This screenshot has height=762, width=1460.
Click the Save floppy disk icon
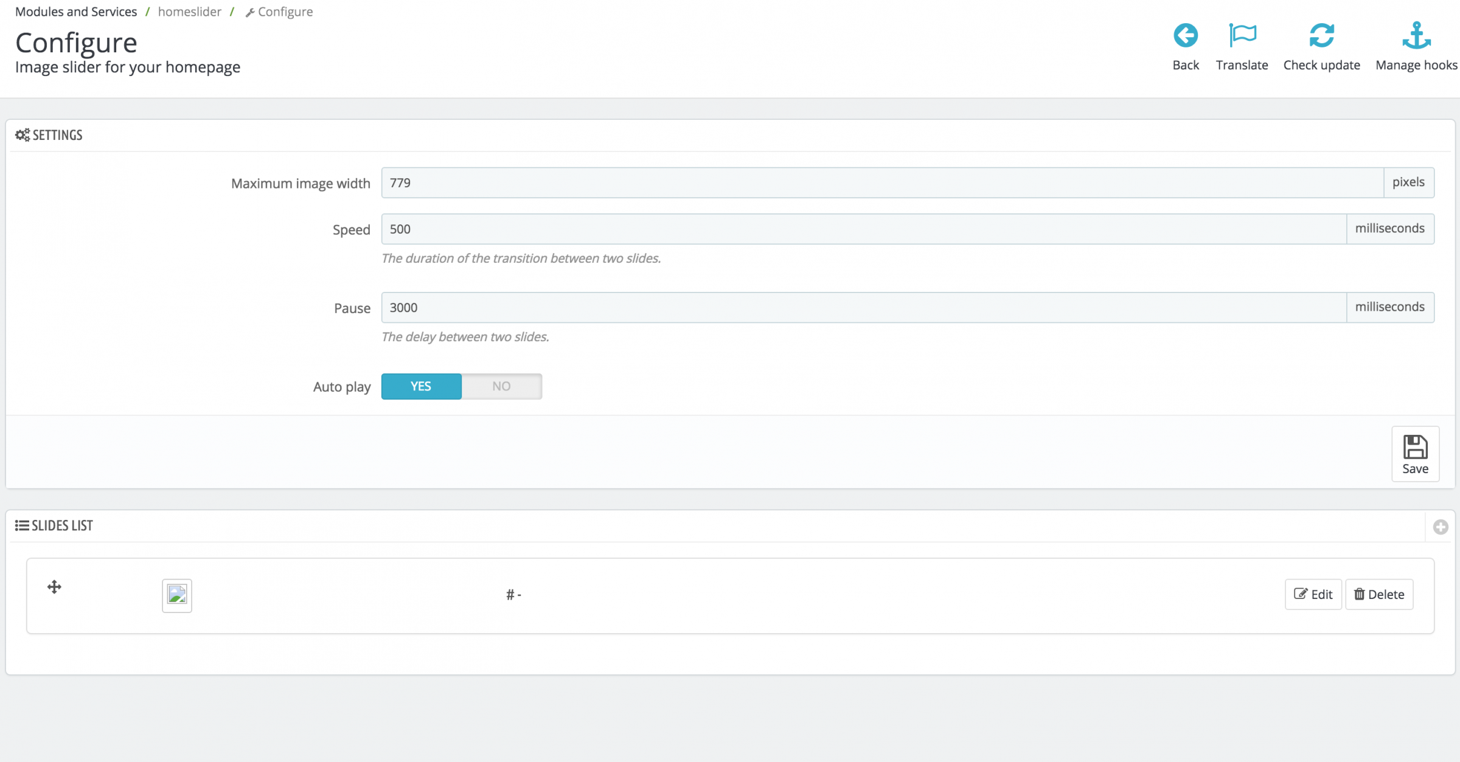click(1415, 447)
